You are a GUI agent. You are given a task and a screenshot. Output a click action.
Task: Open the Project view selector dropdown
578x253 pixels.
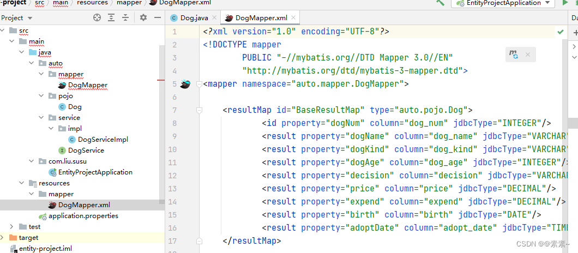(17, 17)
